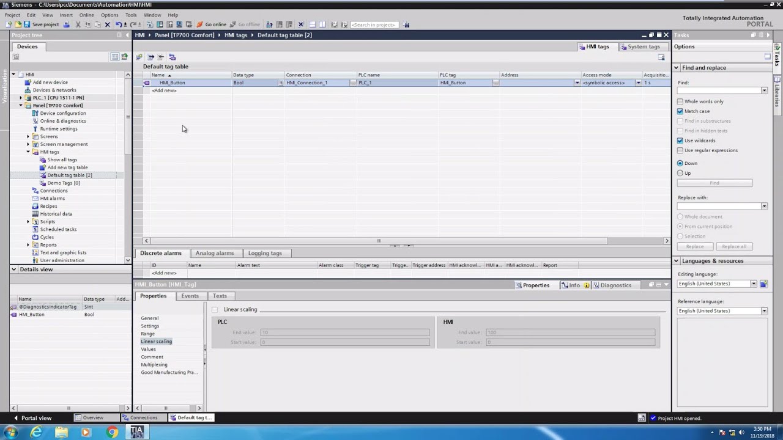Open the Project menu
Screen dimensions: 783x440
click(12, 15)
